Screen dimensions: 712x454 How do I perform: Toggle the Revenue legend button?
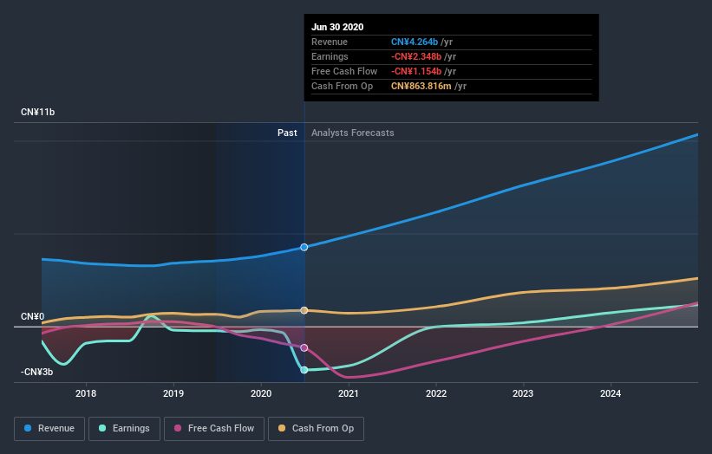[49, 429]
